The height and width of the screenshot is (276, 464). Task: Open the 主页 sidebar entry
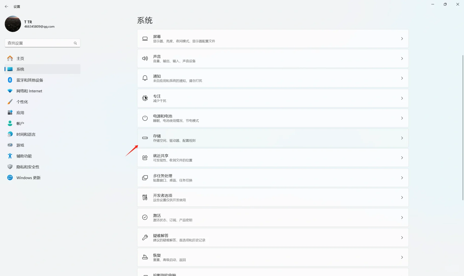(x=20, y=58)
